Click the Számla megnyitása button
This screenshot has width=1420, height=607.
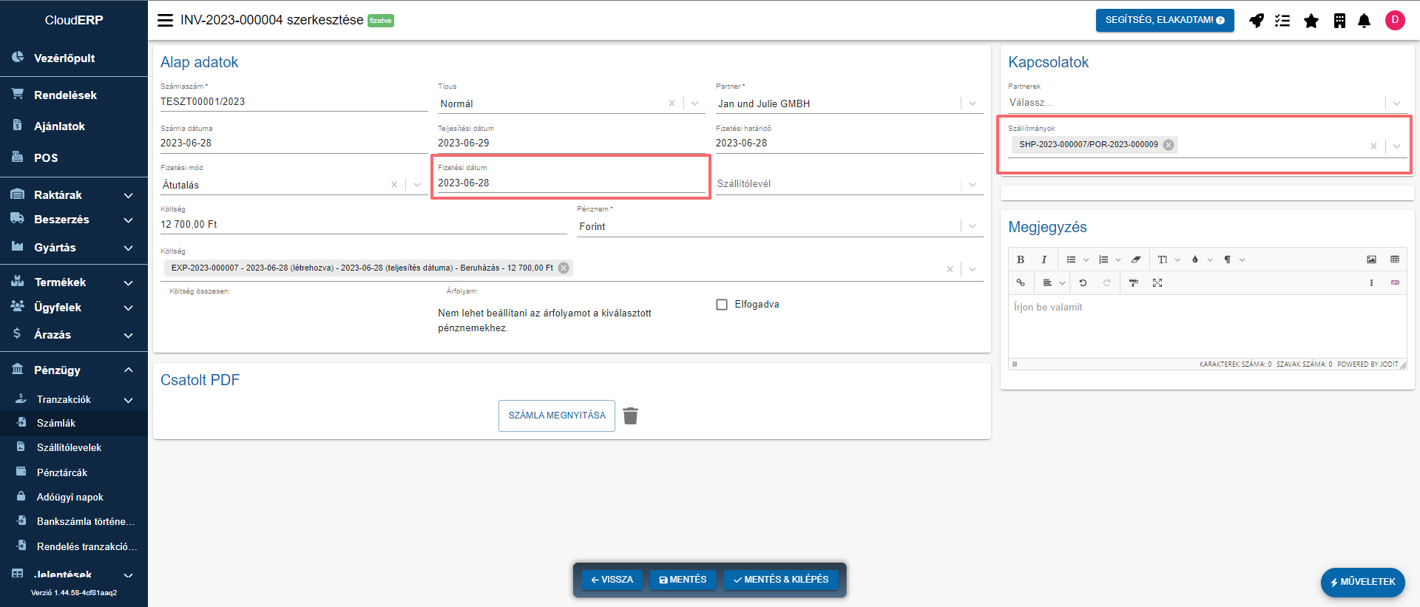pyautogui.click(x=557, y=416)
